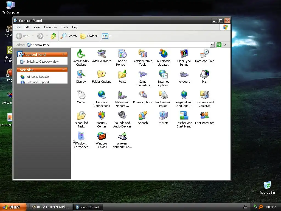
Task: Open the Tools menu
Action: (x=64, y=27)
